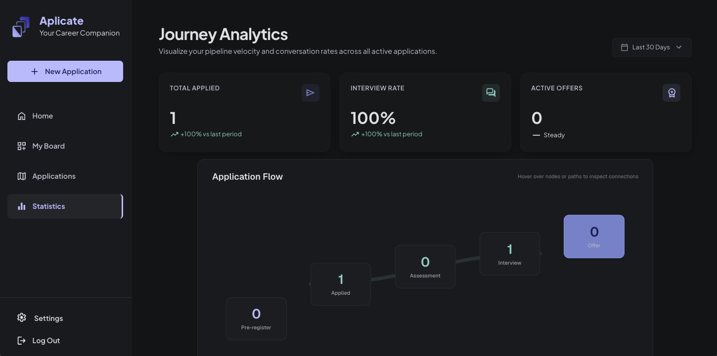Image resolution: width=717 pixels, height=356 pixels.
Task: Click the plus icon in New Application
Action: (35, 72)
